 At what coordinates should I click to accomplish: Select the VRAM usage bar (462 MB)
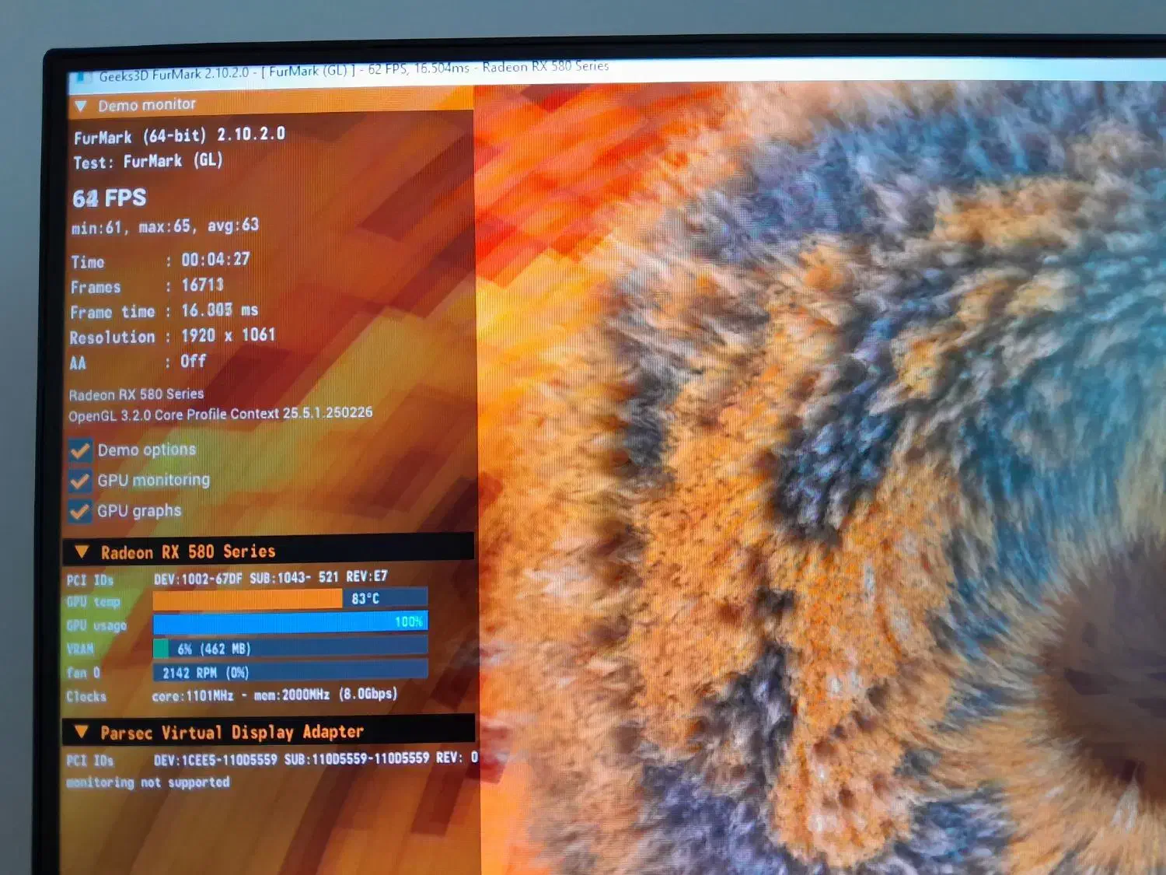[289, 648]
